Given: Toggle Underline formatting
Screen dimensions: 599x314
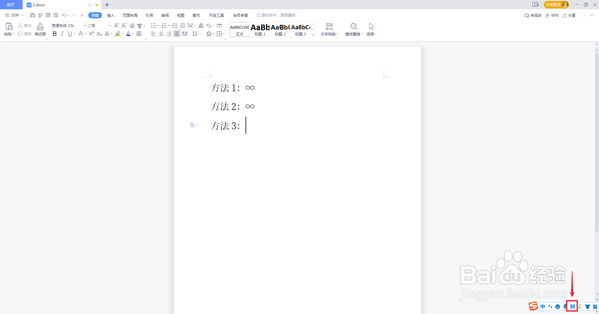Looking at the screenshot, I should pos(70,34).
